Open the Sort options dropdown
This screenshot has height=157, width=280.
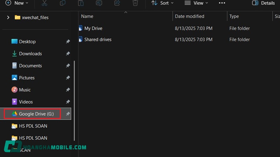(x=162, y=3)
